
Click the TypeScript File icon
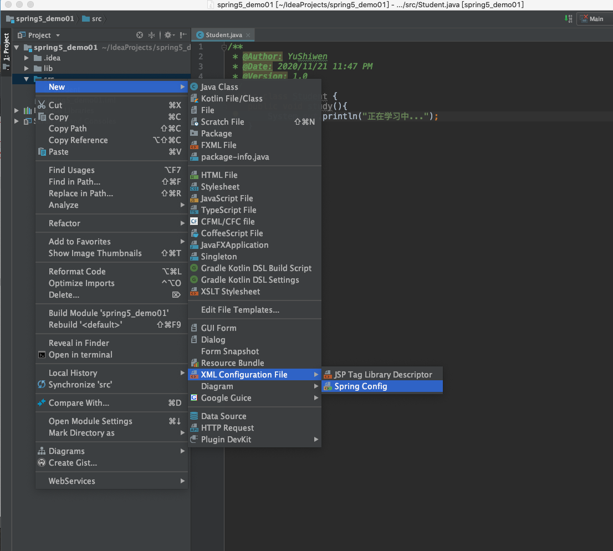click(194, 210)
